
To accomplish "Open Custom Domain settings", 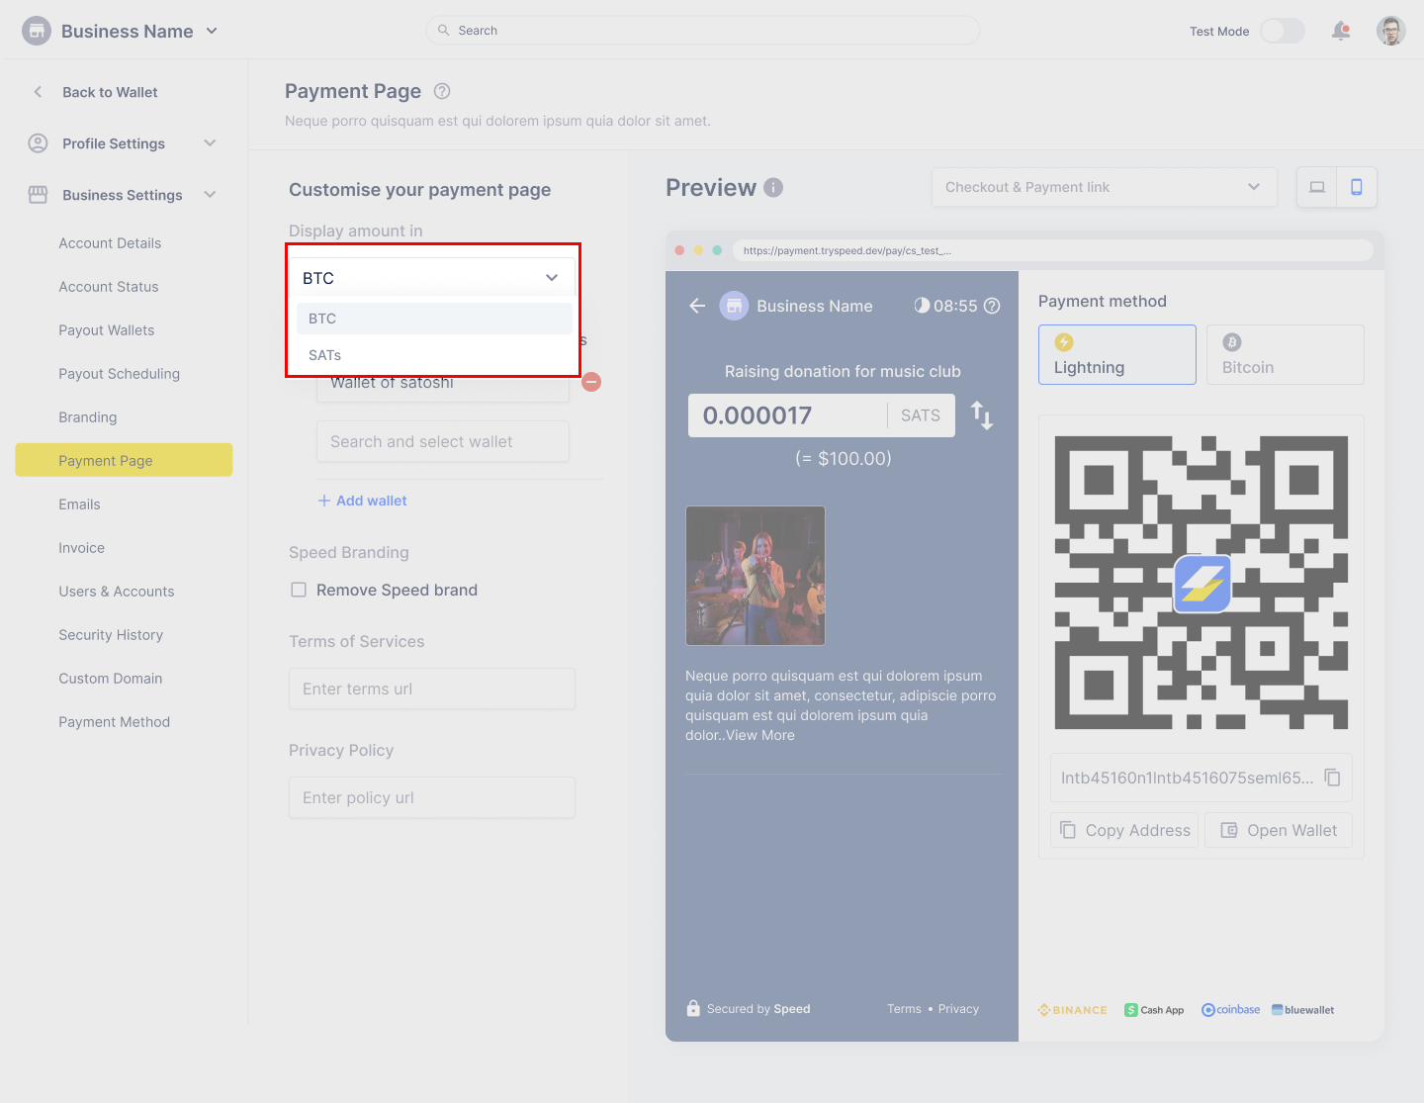I will pos(111,679).
